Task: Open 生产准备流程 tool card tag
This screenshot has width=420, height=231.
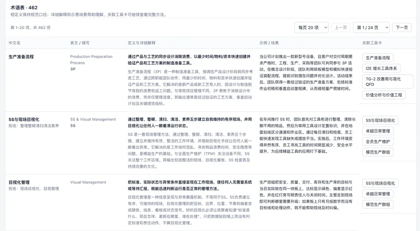Action: click(378, 58)
